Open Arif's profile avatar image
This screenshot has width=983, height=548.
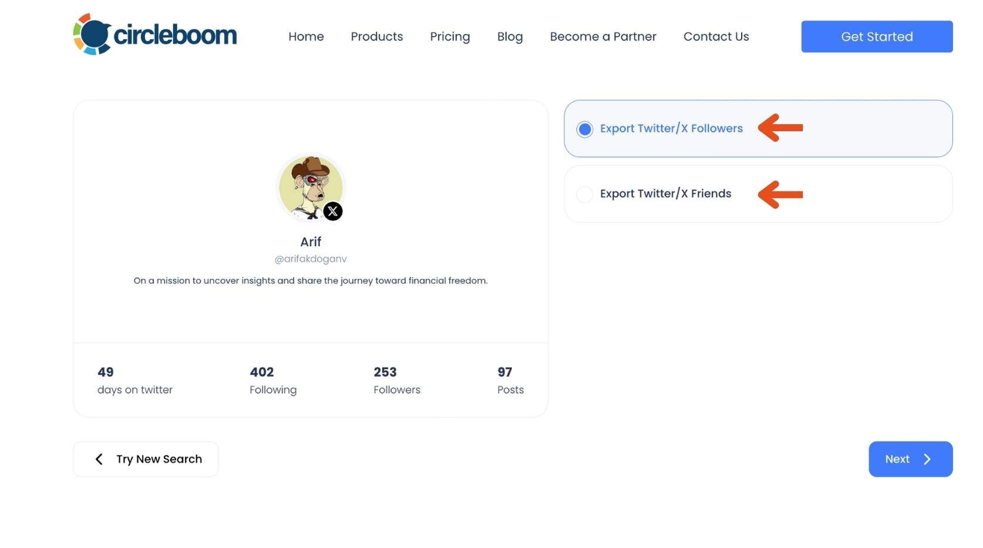[x=311, y=187]
